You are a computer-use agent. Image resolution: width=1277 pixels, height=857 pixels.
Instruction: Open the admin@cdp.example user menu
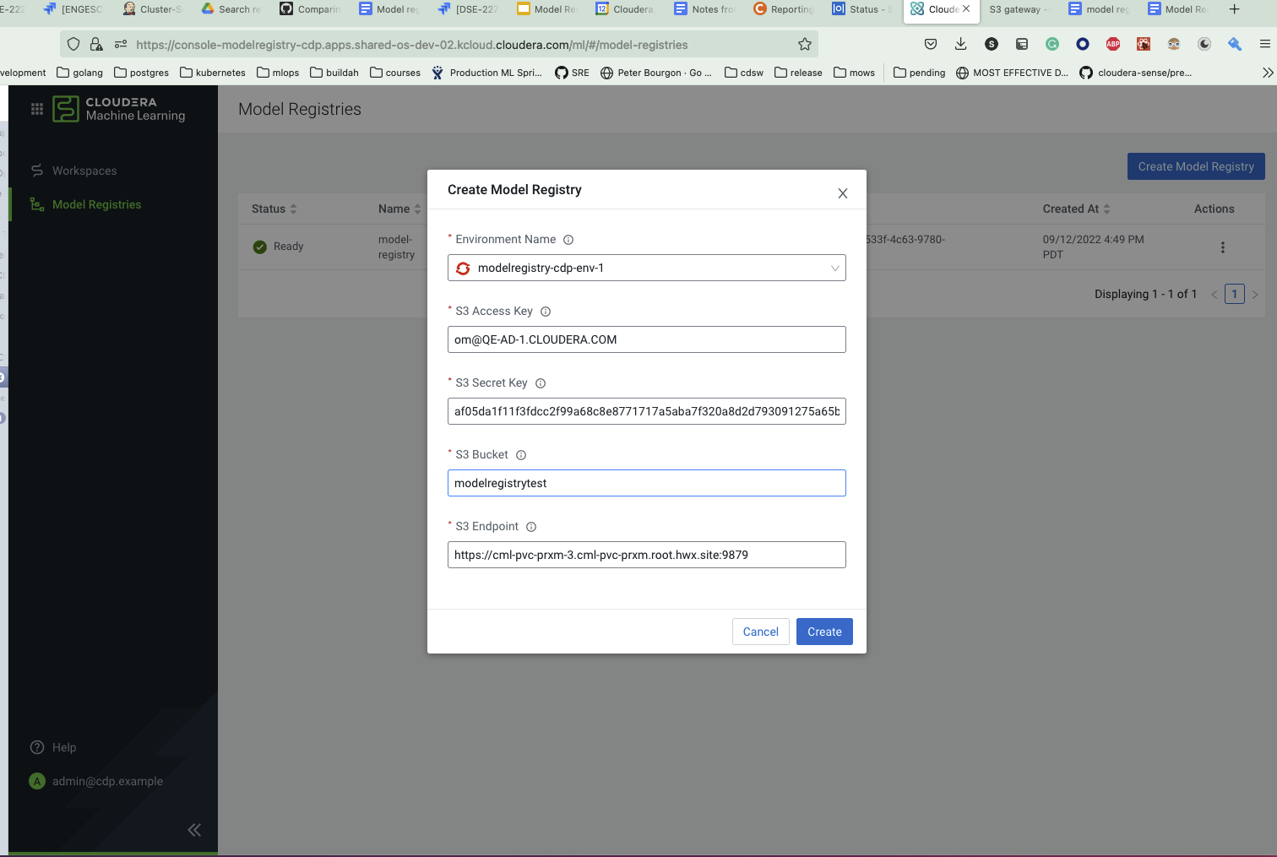coord(96,781)
